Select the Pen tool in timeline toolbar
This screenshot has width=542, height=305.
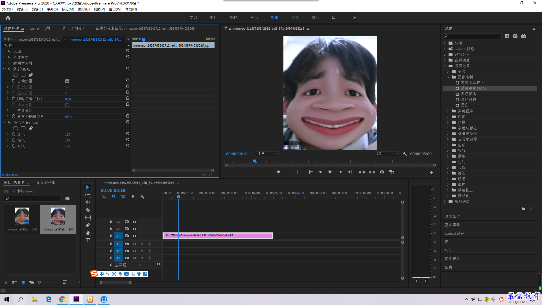point(88,225)
